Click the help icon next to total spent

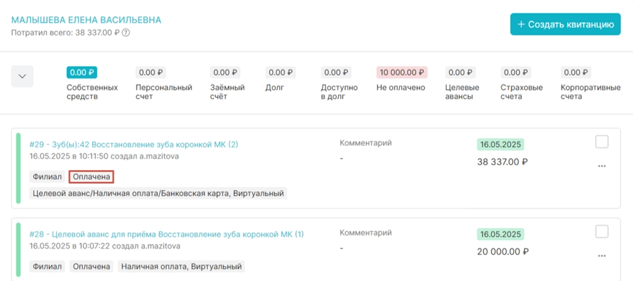126,32
